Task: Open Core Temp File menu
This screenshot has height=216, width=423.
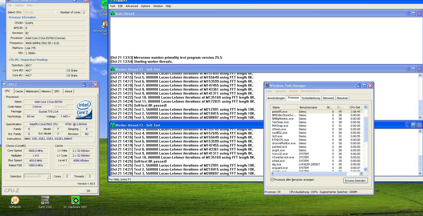Action: pos(10,5)
